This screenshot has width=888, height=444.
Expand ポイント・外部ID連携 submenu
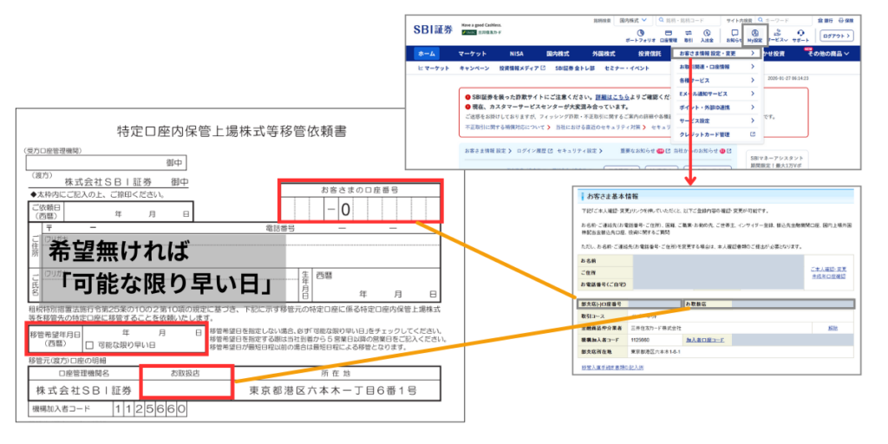pyautogui.click(x=717, y=107)
